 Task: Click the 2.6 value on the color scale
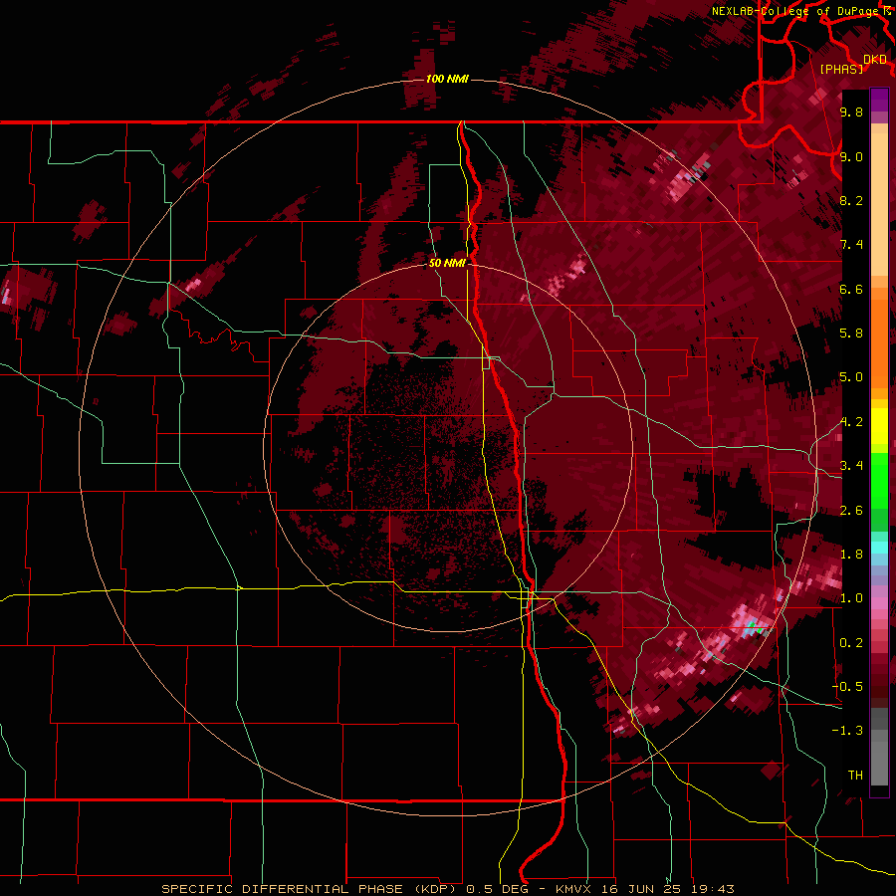point(851,511)
